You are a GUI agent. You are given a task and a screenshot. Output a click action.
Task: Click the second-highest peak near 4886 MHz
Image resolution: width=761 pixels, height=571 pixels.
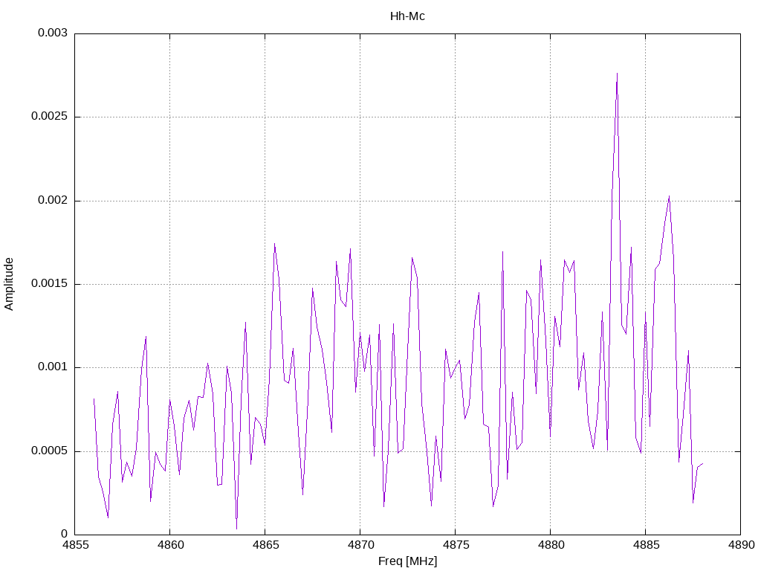669,196
